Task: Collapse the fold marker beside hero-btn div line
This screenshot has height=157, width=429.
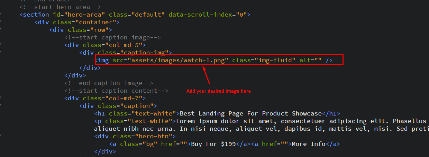Action: (1, 136)
